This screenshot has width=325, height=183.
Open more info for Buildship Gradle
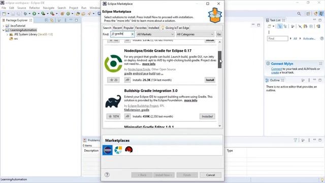click(x=190, y=100)
